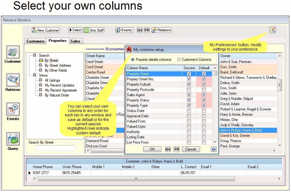The height and width of the screenshot is (192, 291).
Task: Collapse the Search tree node
Action: (34, 55)
